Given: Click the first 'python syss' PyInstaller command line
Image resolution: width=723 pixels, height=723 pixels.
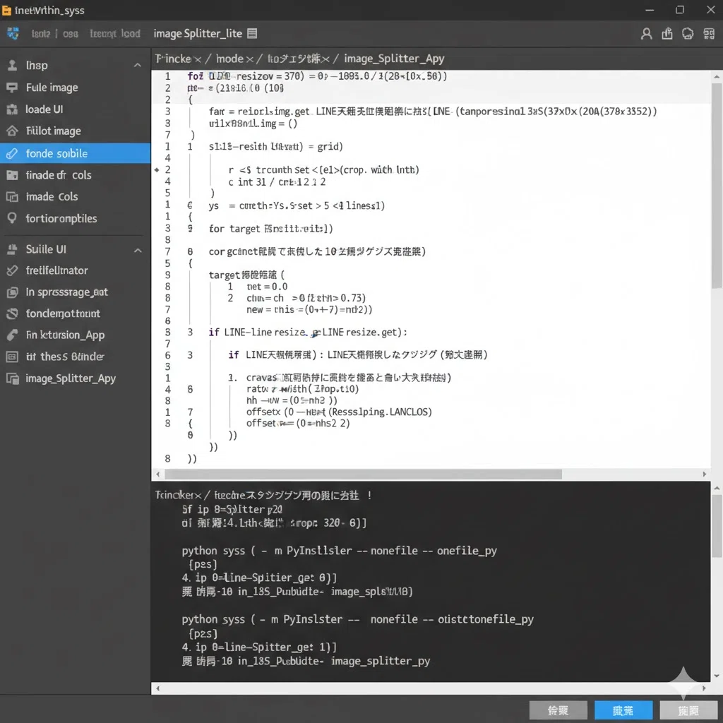Looking at the screenshot, I should coord(339,551).
